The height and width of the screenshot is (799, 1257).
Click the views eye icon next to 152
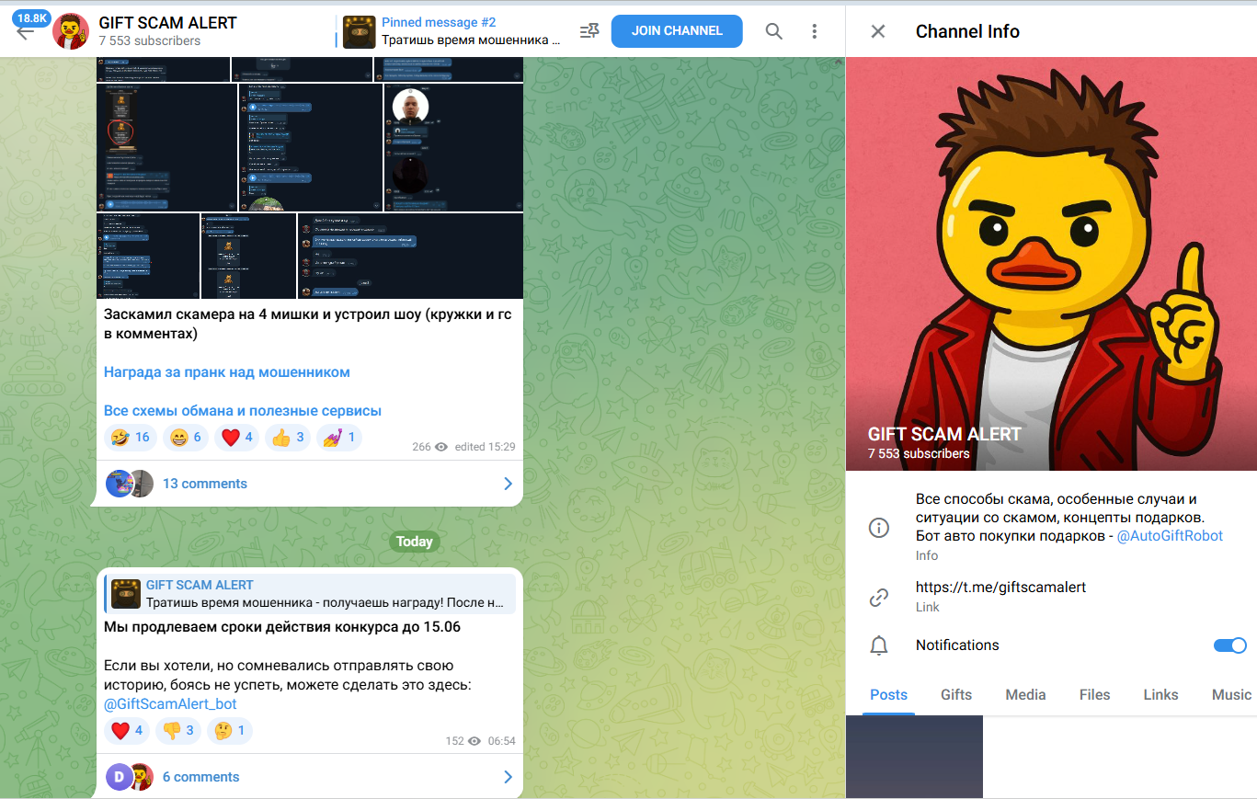click(474, 740)
